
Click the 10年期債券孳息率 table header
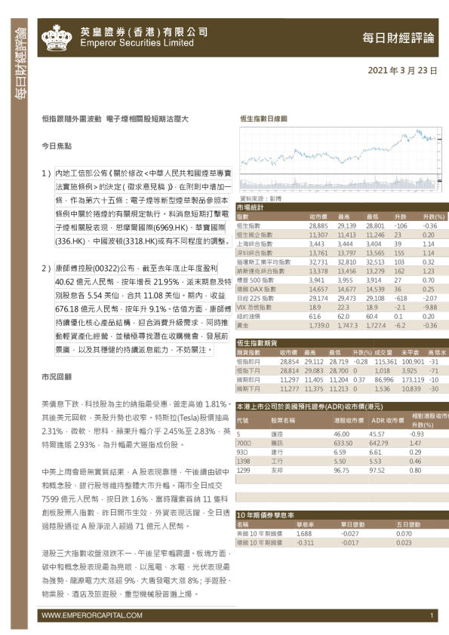coord(265,515)
